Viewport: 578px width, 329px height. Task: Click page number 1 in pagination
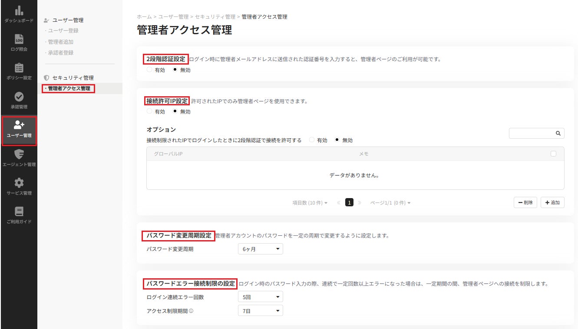click(349, 202)
